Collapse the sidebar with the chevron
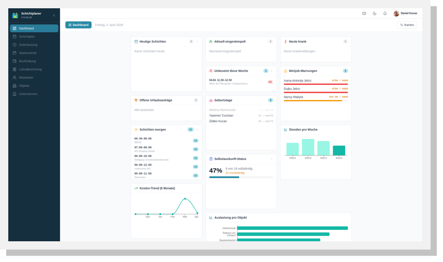The height and width of the screenshot is (262, 443). [x=54, y=15]
